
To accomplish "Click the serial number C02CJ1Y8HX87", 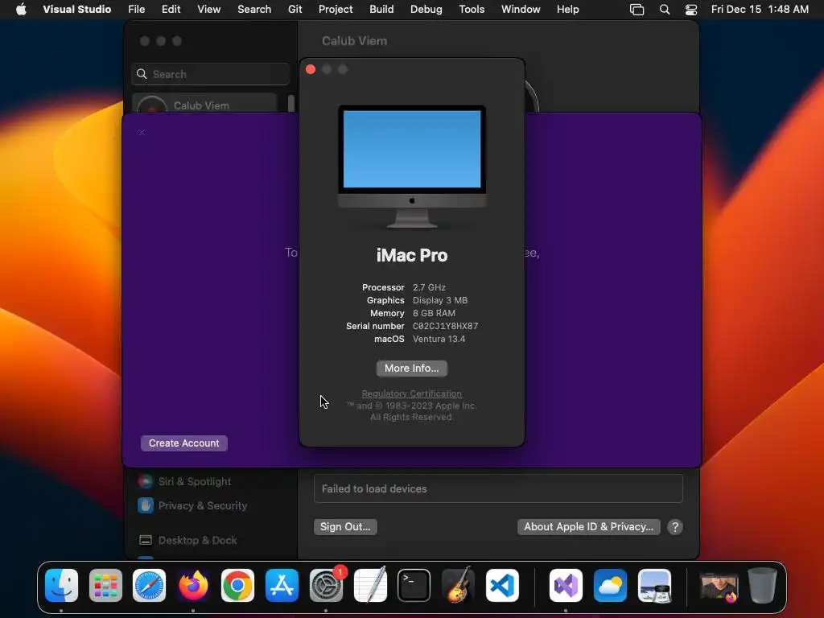I will [x=446, y=326].
